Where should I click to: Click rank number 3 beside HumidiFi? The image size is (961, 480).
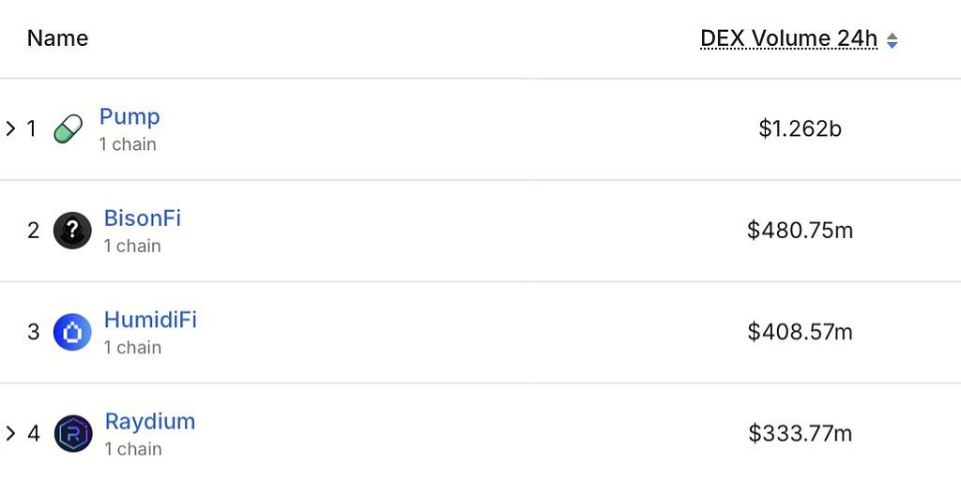pos(34,332)
